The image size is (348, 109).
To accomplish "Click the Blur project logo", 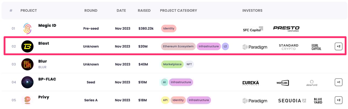I will (x=27, y=64).
